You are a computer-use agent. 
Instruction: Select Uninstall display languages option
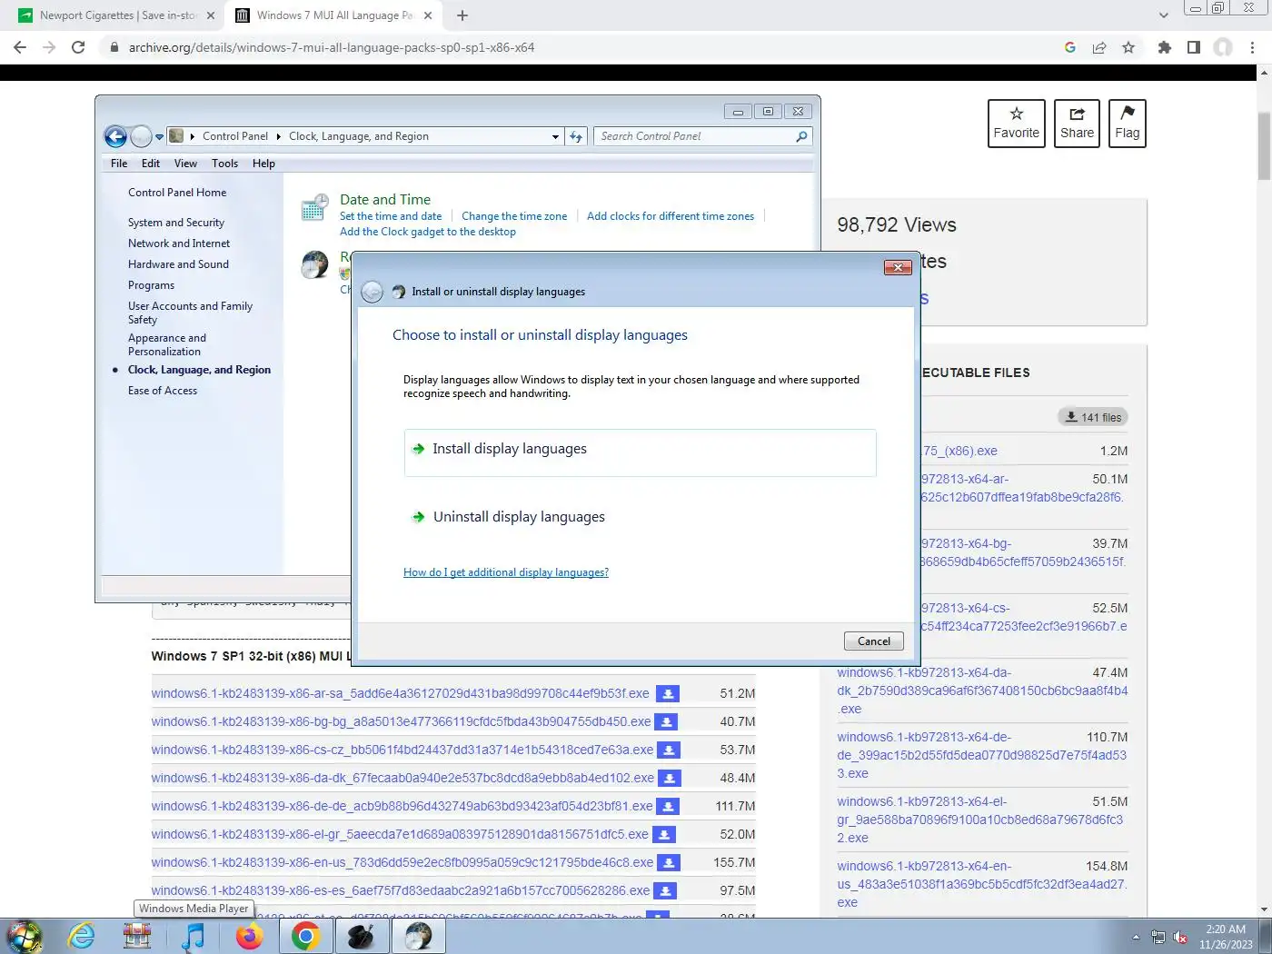640,517
